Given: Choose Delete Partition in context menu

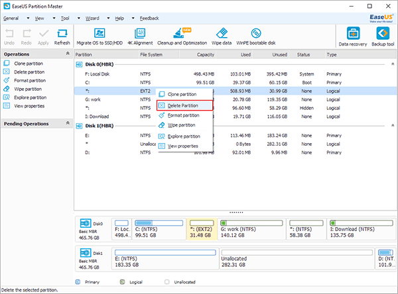Looking at the screenshot, I should (184, 105).
